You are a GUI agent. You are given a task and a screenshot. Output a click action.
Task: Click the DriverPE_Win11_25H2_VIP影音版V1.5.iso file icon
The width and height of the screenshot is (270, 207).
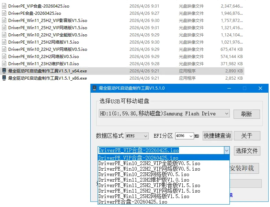point(4,21)
